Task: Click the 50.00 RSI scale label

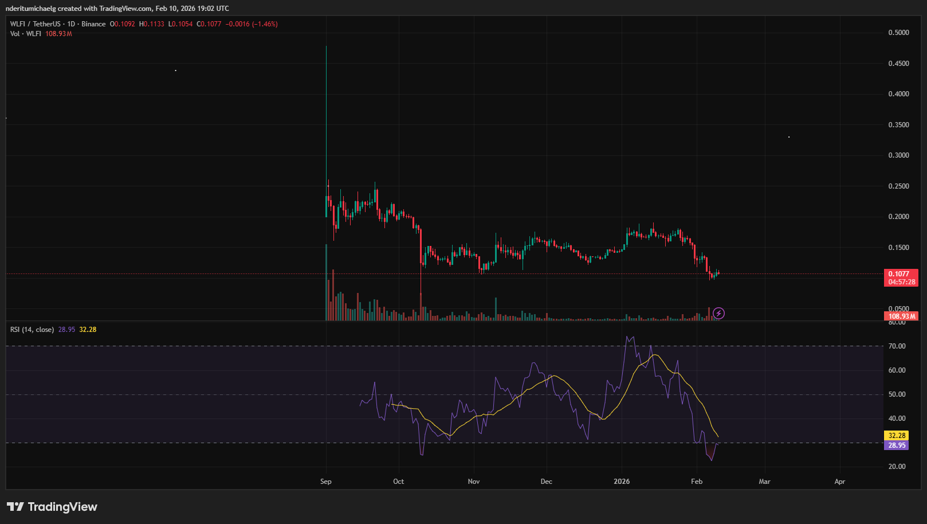Action: [897, 394]
